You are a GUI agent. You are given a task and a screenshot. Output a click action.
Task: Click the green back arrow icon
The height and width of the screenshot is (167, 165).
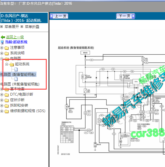pos(3,37)
